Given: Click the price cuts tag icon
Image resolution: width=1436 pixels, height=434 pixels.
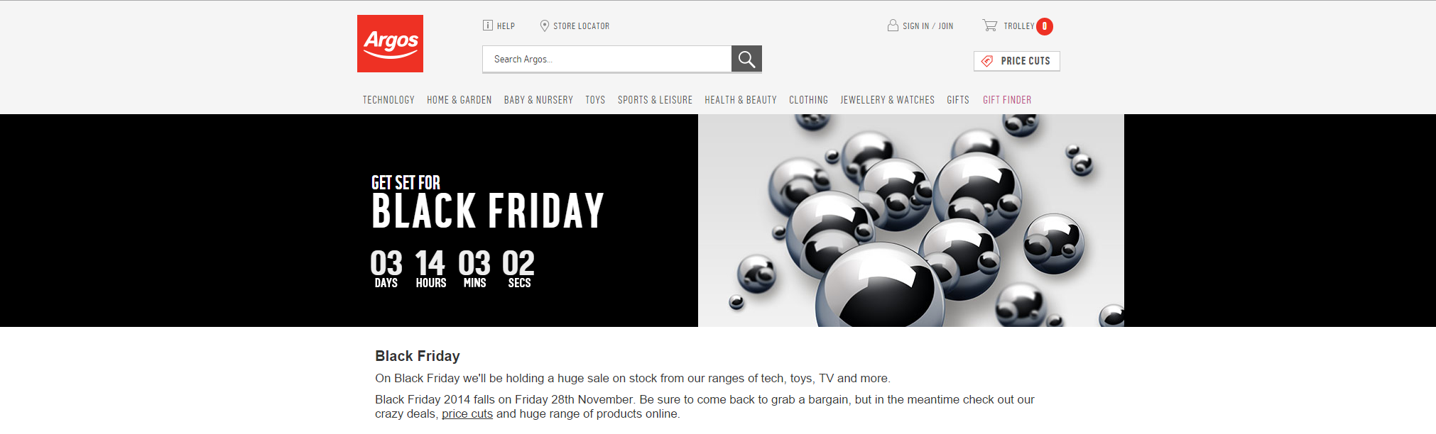Looking at the screenshot, I should pos(987,61).
